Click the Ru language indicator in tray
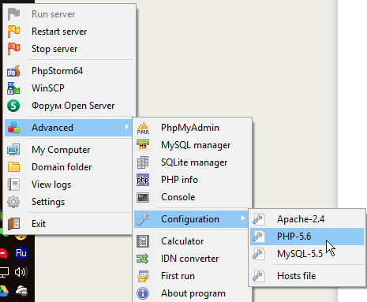This screenshot has height=302, width=367. (x=21, y=253)
